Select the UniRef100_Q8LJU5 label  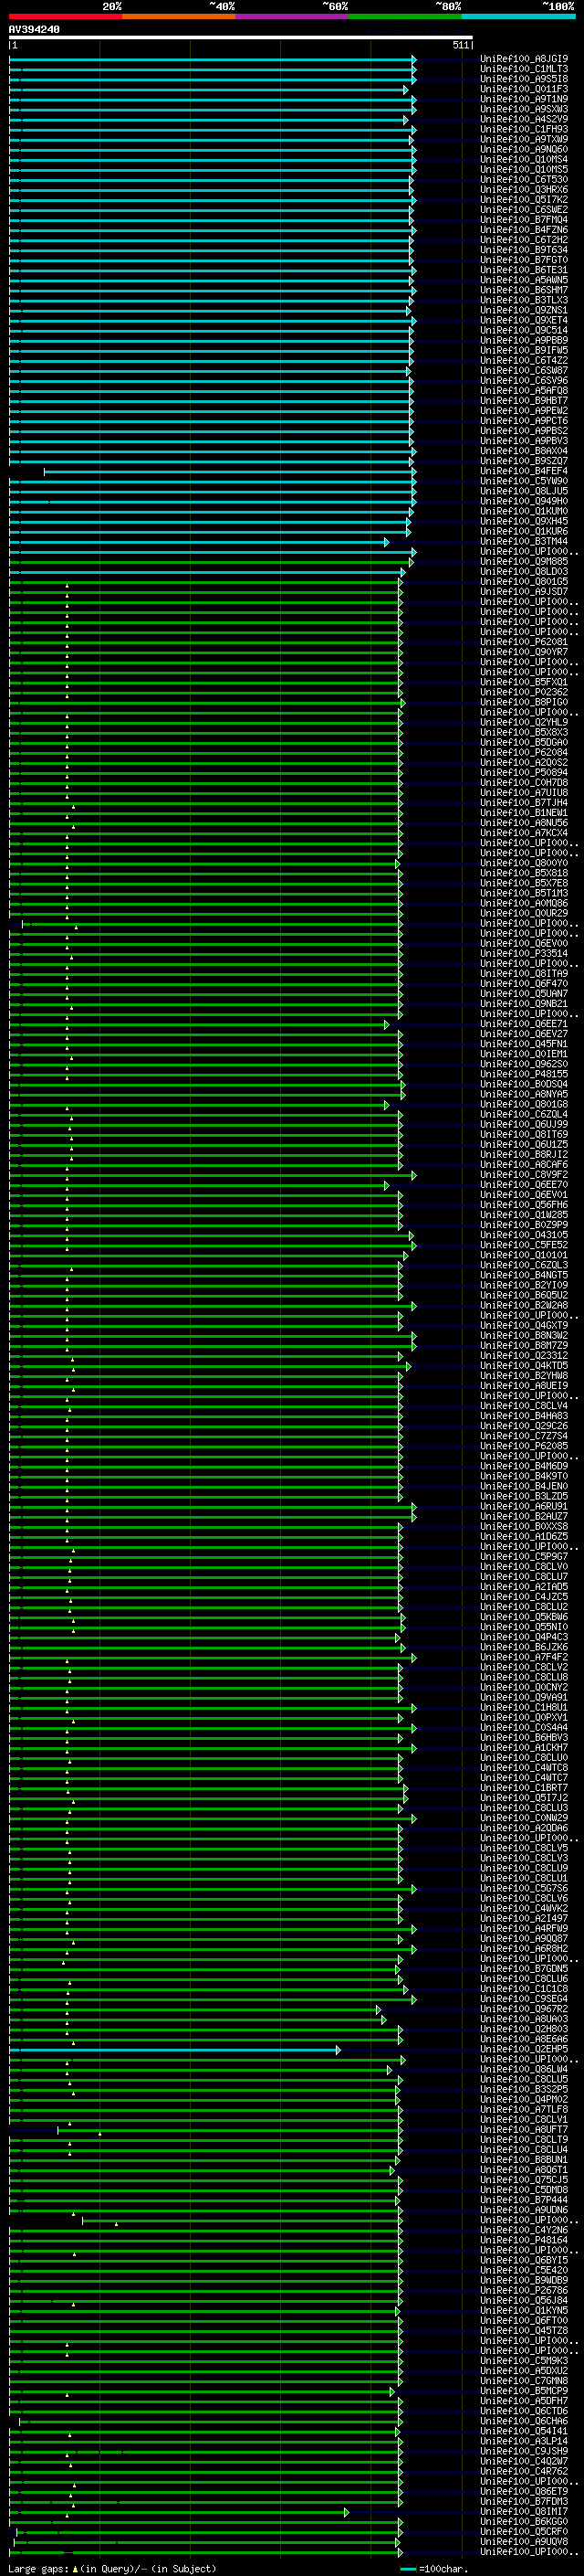pos(524,491)
